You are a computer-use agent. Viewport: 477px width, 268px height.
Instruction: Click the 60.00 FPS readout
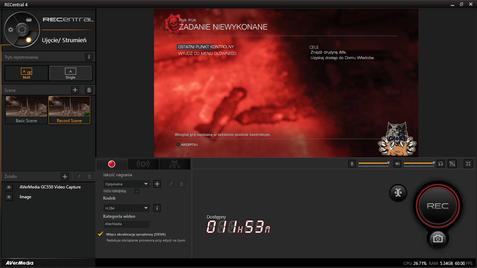(x=464, y=263)
